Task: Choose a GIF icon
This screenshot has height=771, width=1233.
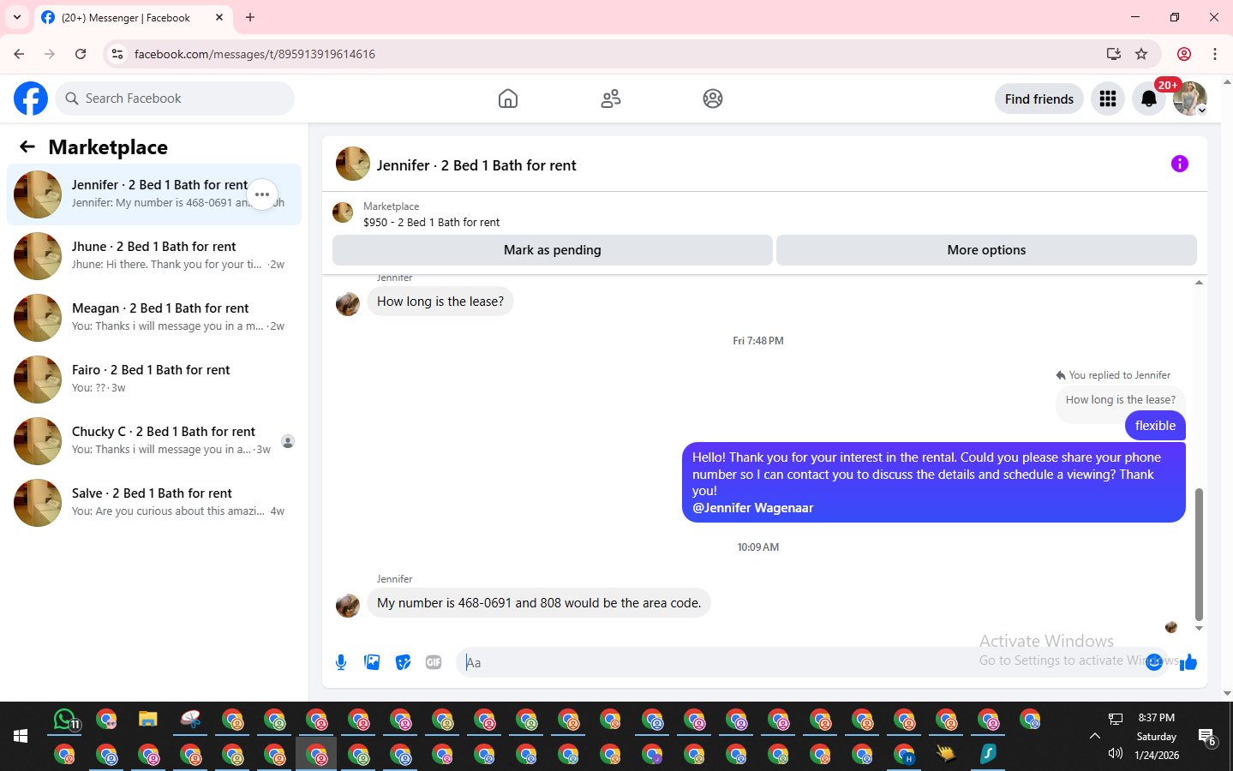Action: tap(434, 662)
